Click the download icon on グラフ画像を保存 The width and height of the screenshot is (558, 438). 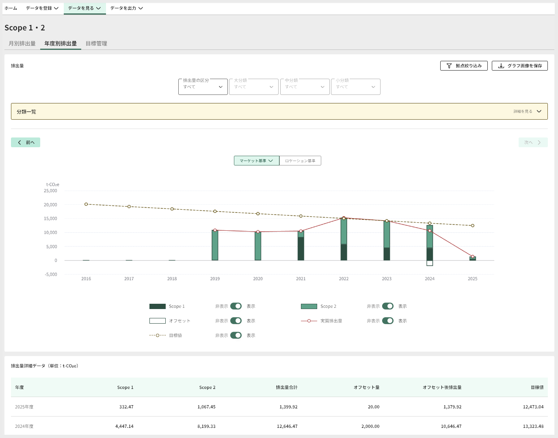pos(501,66)
